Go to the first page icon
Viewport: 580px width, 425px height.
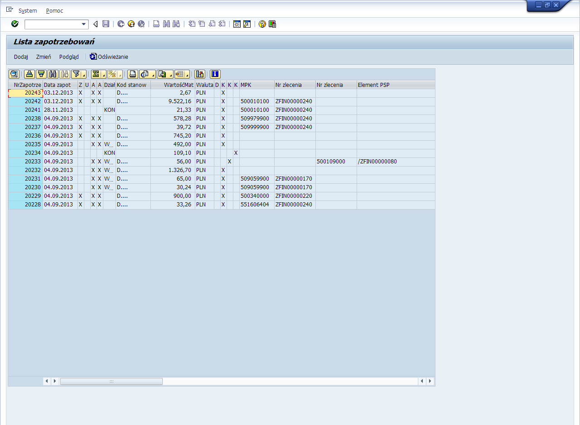click(192, 24)
